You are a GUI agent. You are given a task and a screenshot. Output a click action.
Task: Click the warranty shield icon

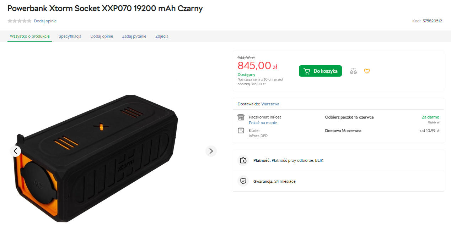coord(243,181)
